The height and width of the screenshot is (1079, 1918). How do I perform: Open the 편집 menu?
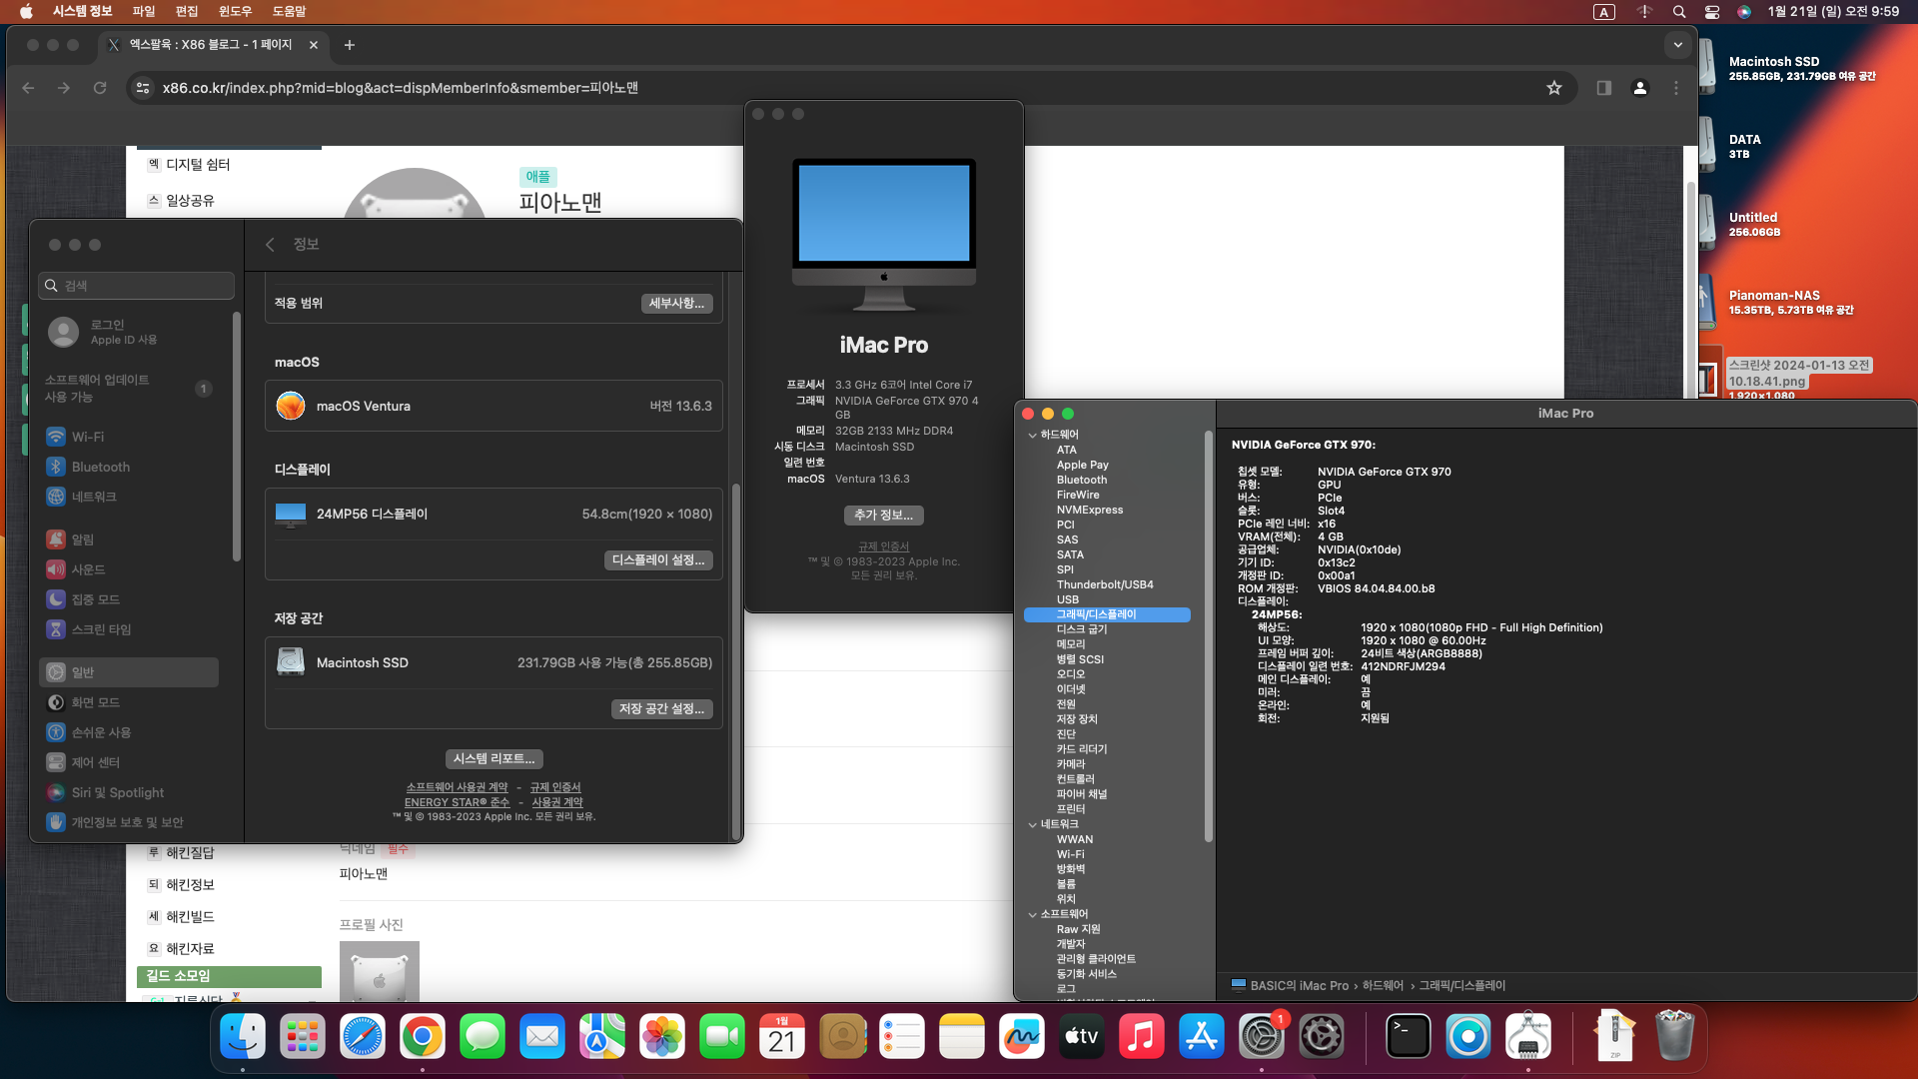(187, 12)
